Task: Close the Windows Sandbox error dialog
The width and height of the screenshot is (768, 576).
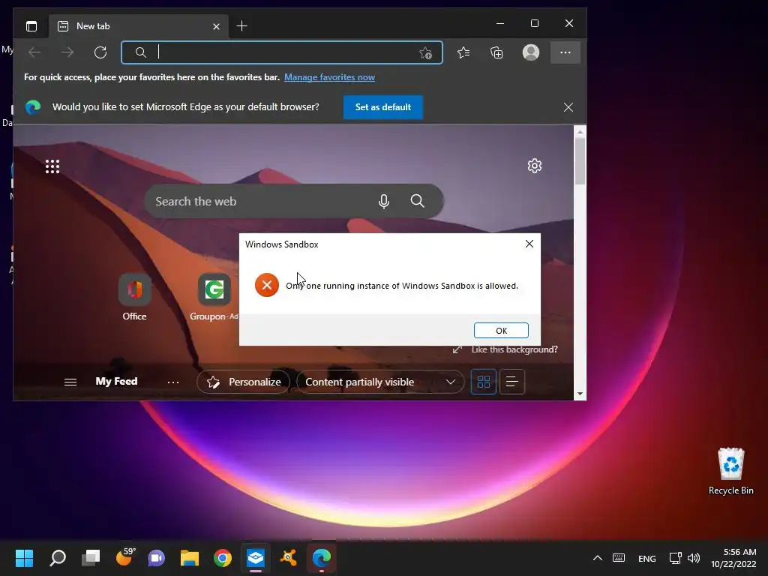Action: [529, 244]
